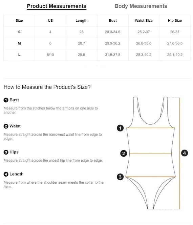The height and width of the screenshot is (225, 193).
Task: Click marker 3 on the swimsuit diagram
Action: pos(120,177)
